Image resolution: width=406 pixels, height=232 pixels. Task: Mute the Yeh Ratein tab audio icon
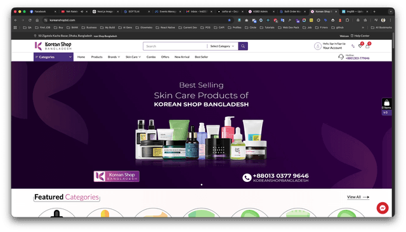point(82,11)
